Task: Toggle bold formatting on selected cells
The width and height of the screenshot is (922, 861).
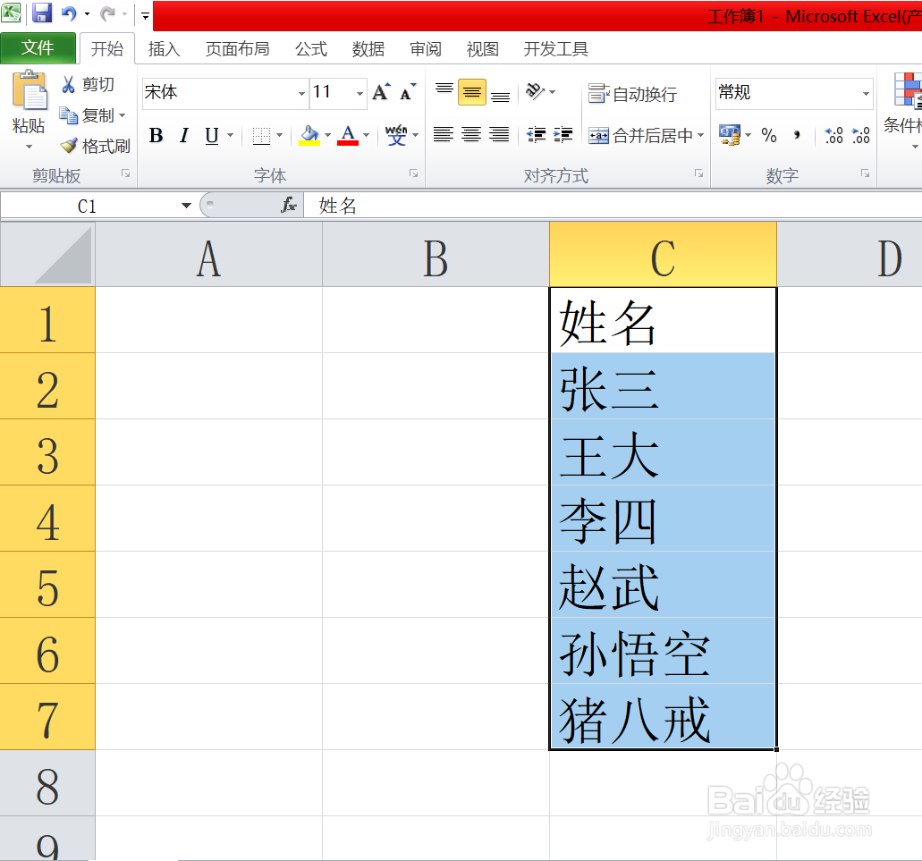Action: pos(156,136)
